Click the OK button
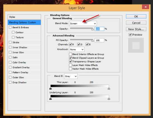The width and height of the screenshot is (153, 118). pyautogui.click(x=136, y=17)
